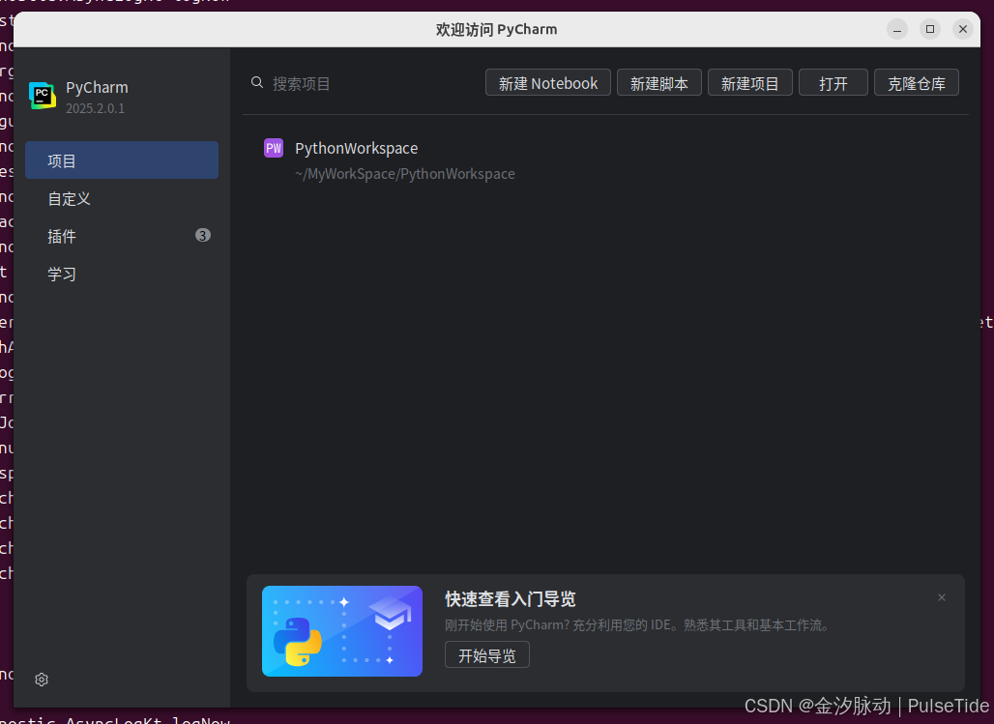Click the 新建项目 button

tap(750, 82)
